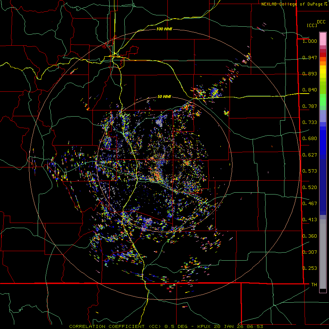Click the "TH" threshold label
Image resolution: width=329 pixels, height=329 pixels.
(314, 285)
